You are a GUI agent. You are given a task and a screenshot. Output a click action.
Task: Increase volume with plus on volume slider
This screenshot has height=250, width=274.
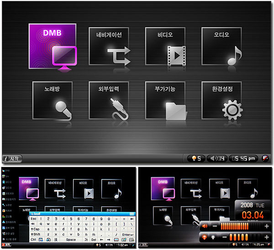267,226
